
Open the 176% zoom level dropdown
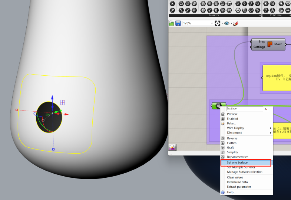click(x=212, y=23)
